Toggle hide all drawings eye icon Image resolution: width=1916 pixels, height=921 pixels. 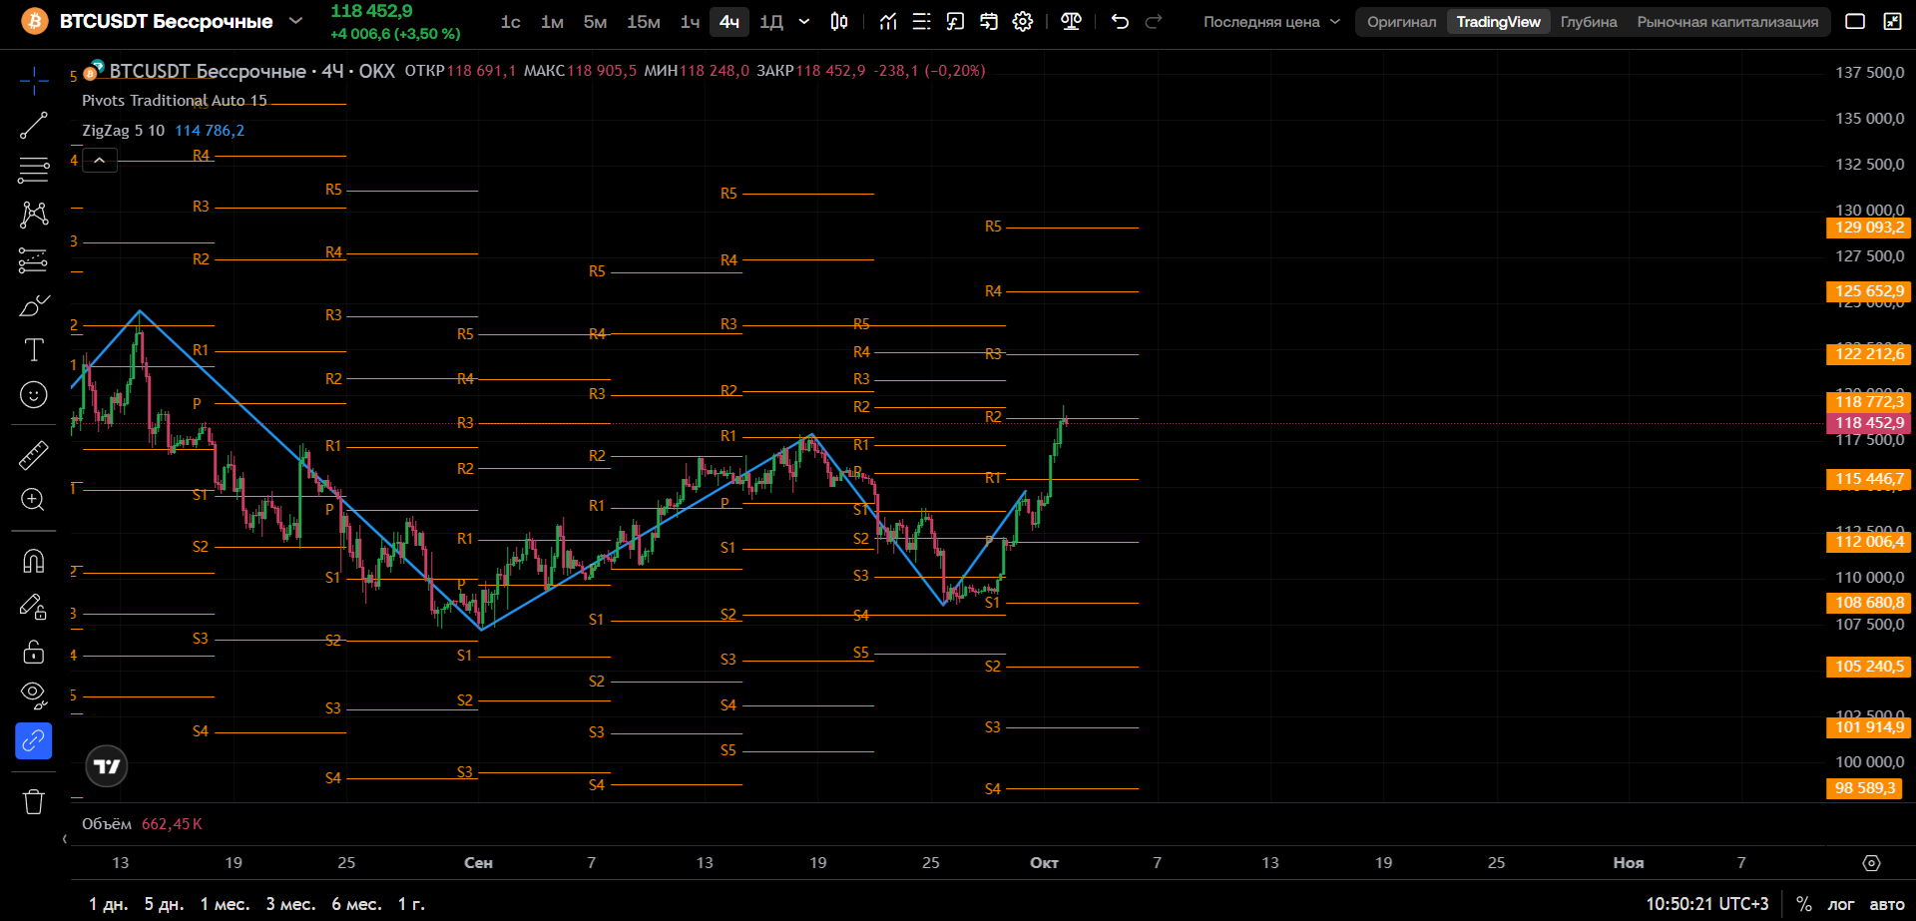34,695
